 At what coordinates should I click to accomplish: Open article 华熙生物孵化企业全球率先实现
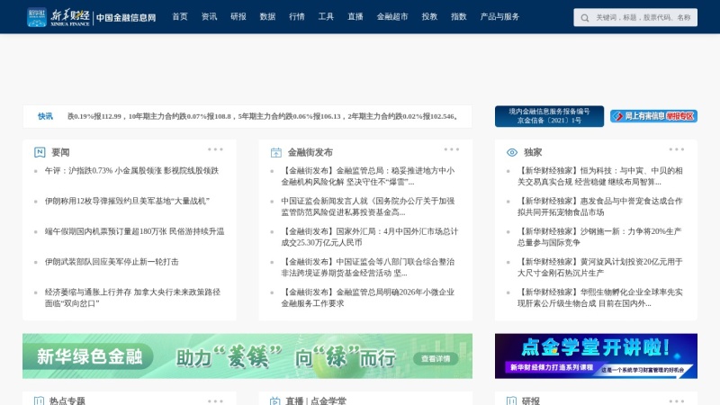click(x=600, y=298)
